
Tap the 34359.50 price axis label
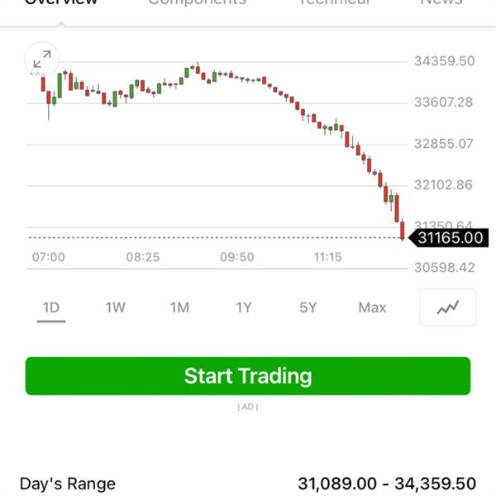coord(444,61)
